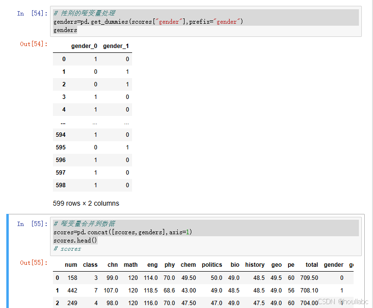373x308 pixels.
Task: Click eng value 116.0
Action: click(x=151, y=303)
